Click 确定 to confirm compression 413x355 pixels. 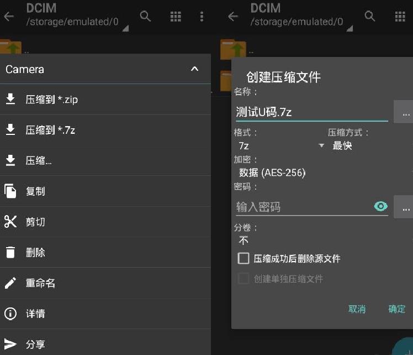click(x=397, y=309)
